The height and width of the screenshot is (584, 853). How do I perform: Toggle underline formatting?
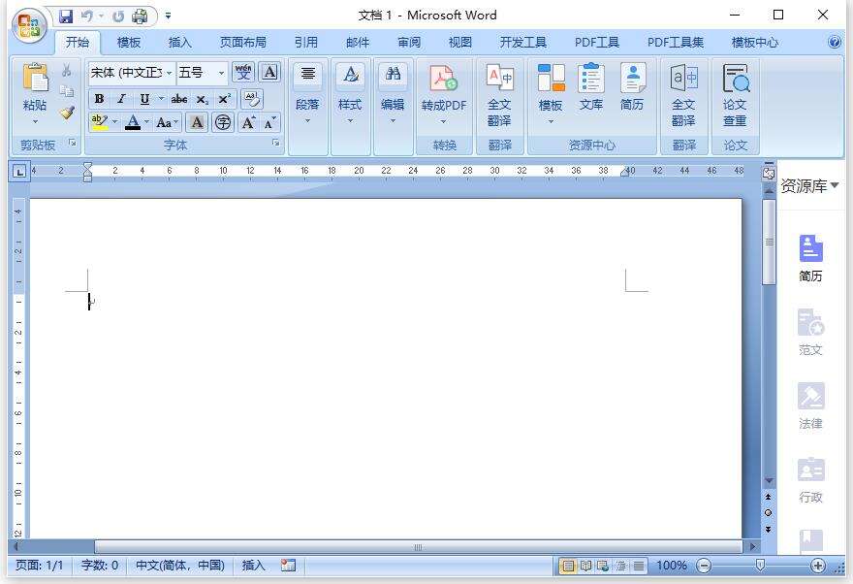(x=144, y=99)
